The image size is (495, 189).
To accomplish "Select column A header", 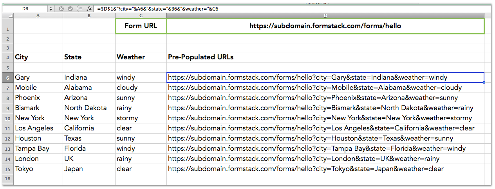I will click(x=38, y=16).
